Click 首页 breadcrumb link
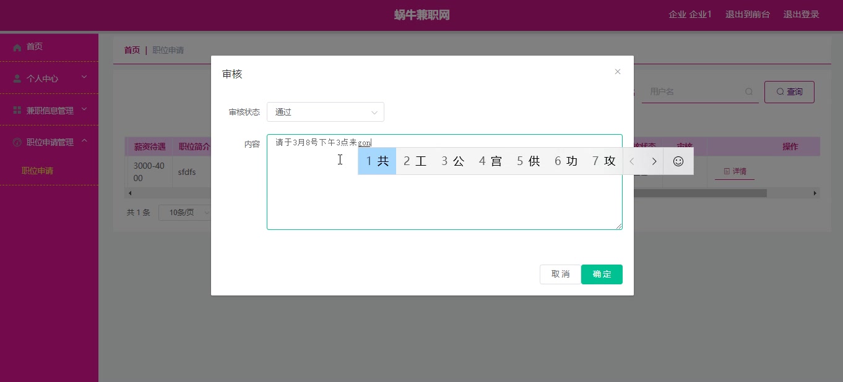Image resolution: width=843 pixels, height=382 pixels. [132, 50]
